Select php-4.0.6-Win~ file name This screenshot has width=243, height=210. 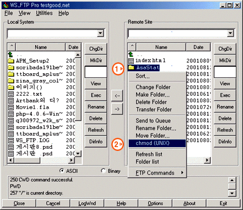[39, 114]
